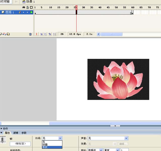Image resolution: width=161 pixels, height=151 pixels.
Task: Click the delete layer trash icon
Action: click(30, 34)
